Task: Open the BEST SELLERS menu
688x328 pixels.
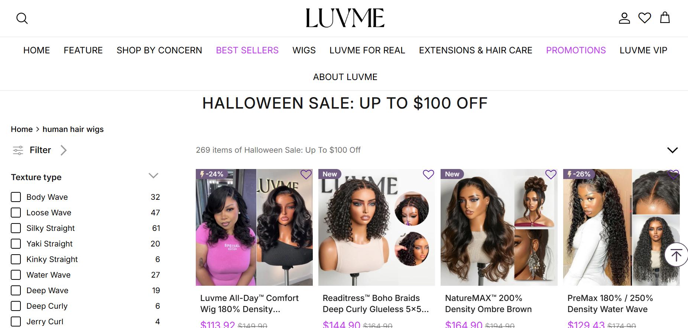Action: click(x=247, y=50)
